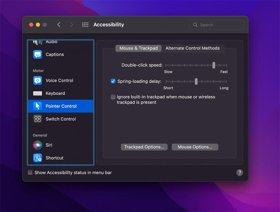Choose the Switch Control grid icon

pyautogui.click(x=37, y=119)
